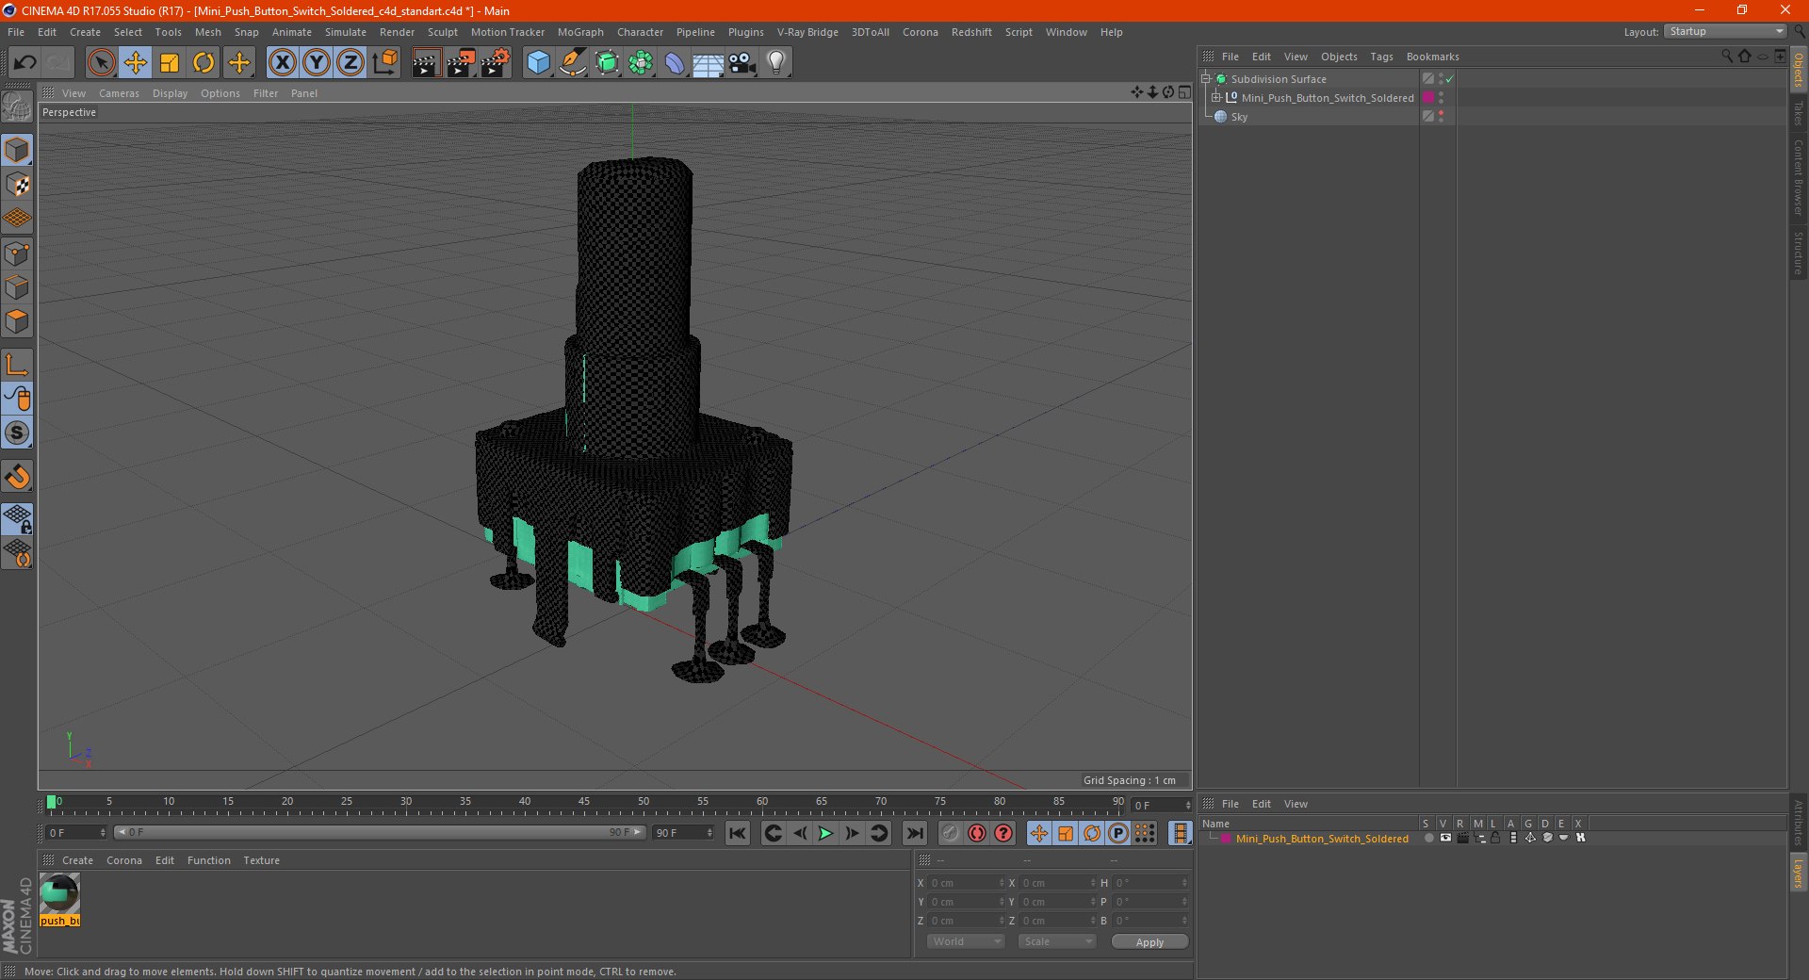Enable the Polygons mode in left sidebar
Image resolution: width=1809 pixels, height=980 pixels.
coord(17,321)
